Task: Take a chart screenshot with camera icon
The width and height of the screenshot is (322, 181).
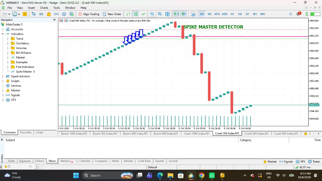Action: coord(193,14)
